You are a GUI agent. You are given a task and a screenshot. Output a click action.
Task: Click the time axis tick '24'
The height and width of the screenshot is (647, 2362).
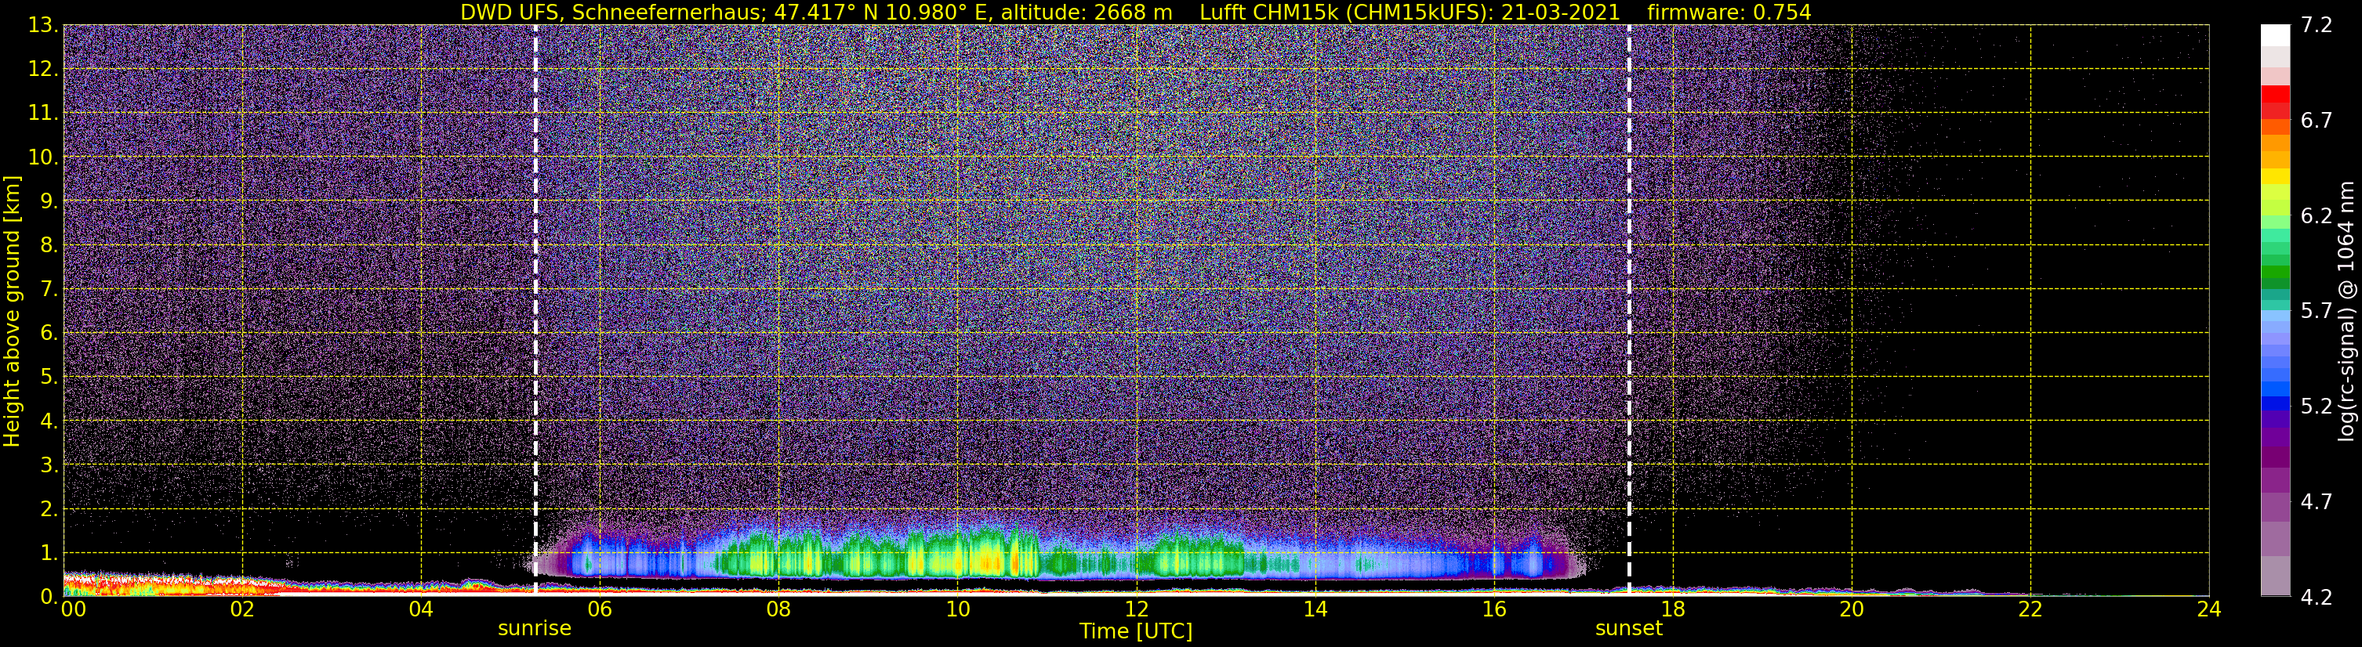[x=2209, y=609]
